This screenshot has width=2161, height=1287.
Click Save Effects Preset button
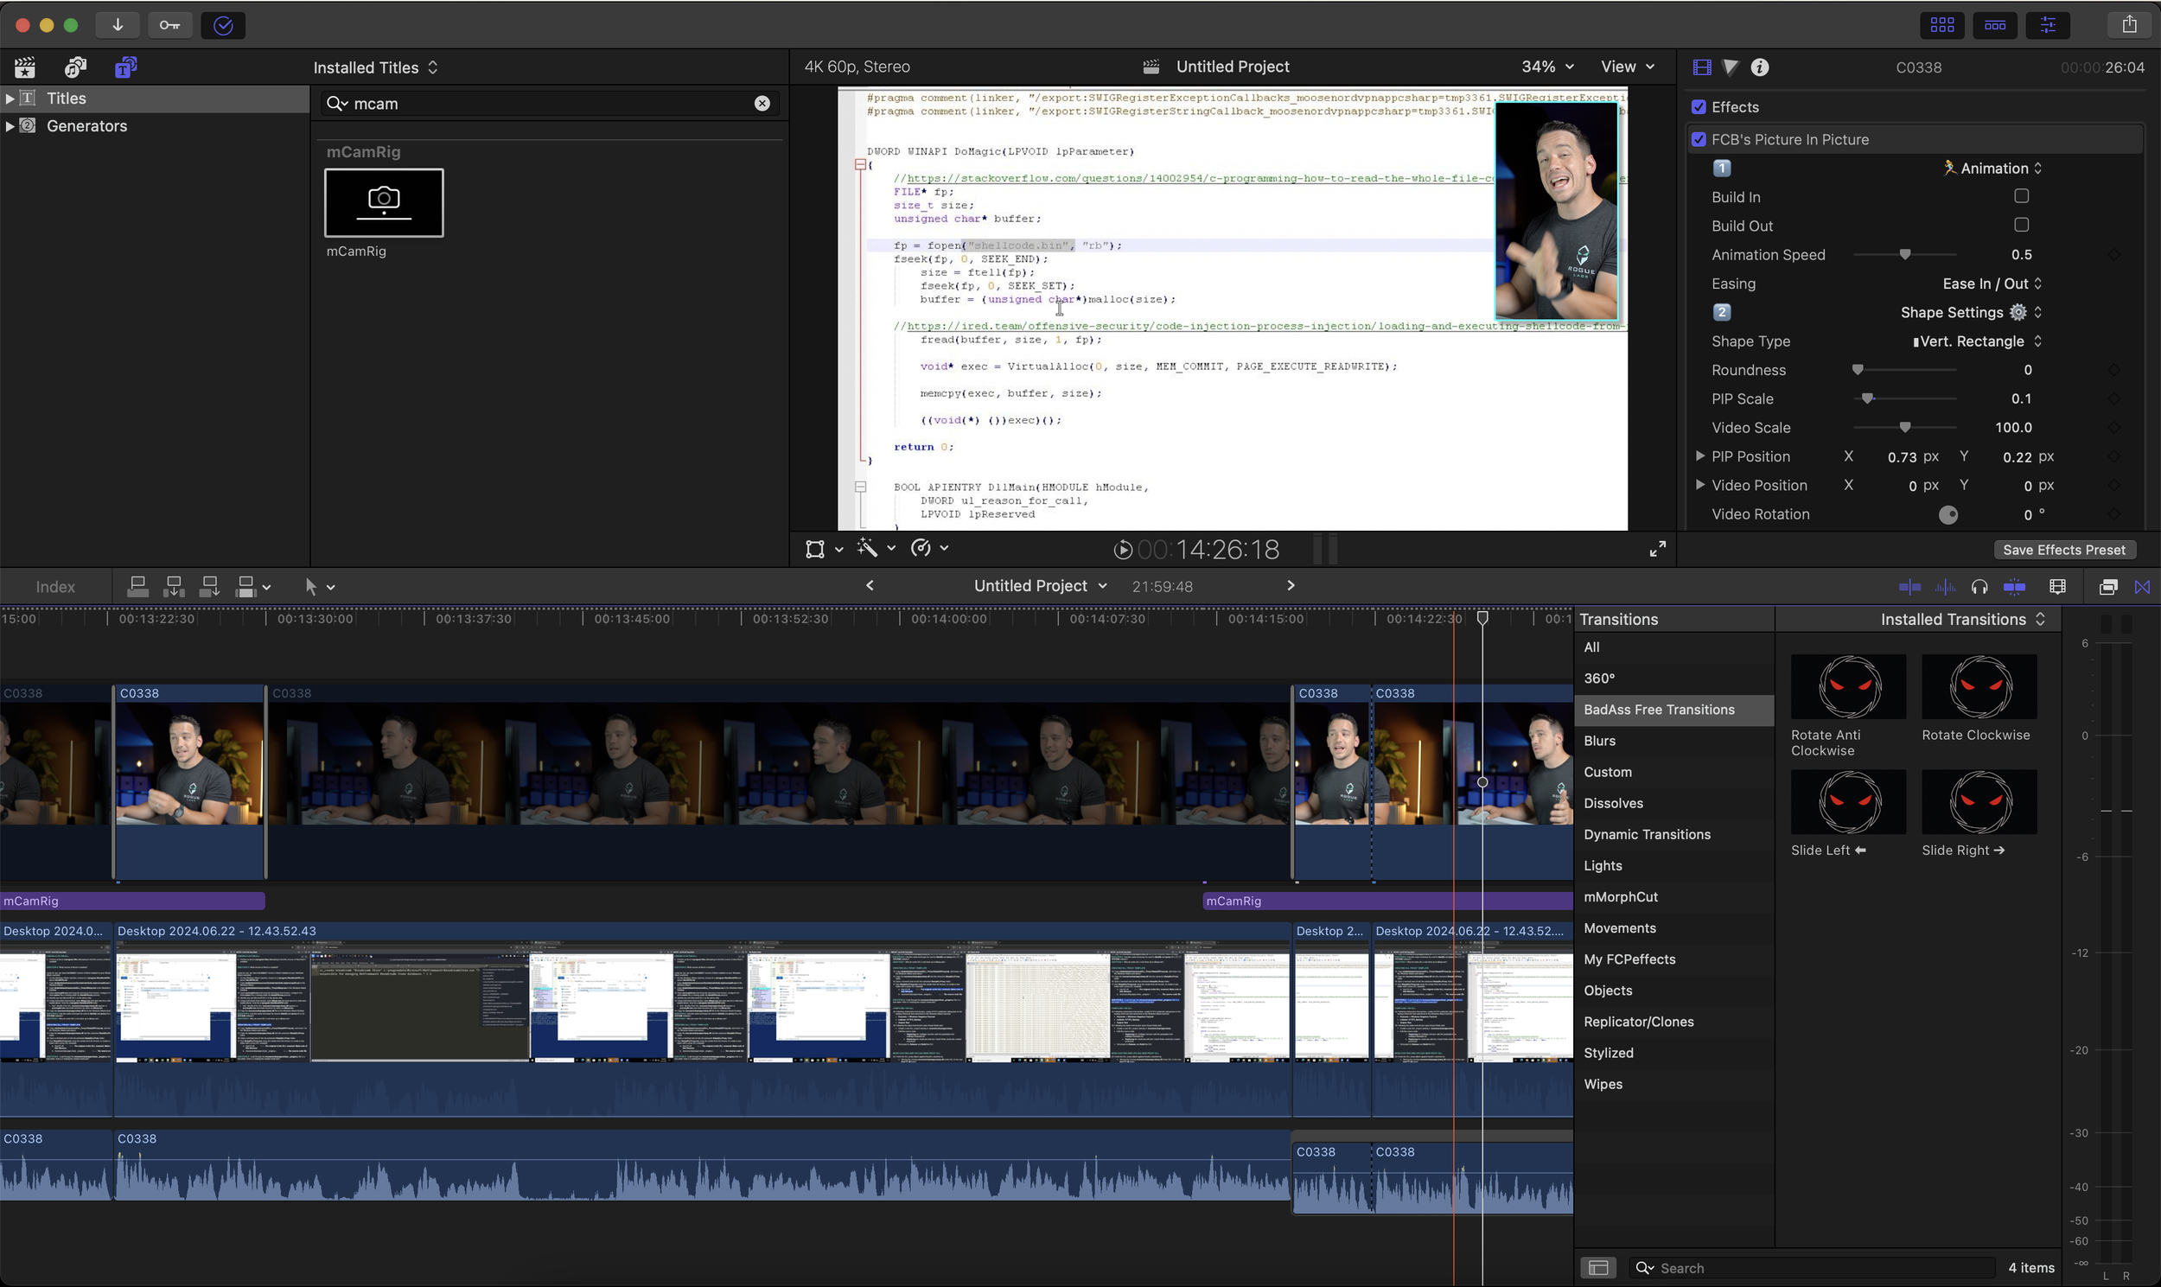[x=2063, y=550]
